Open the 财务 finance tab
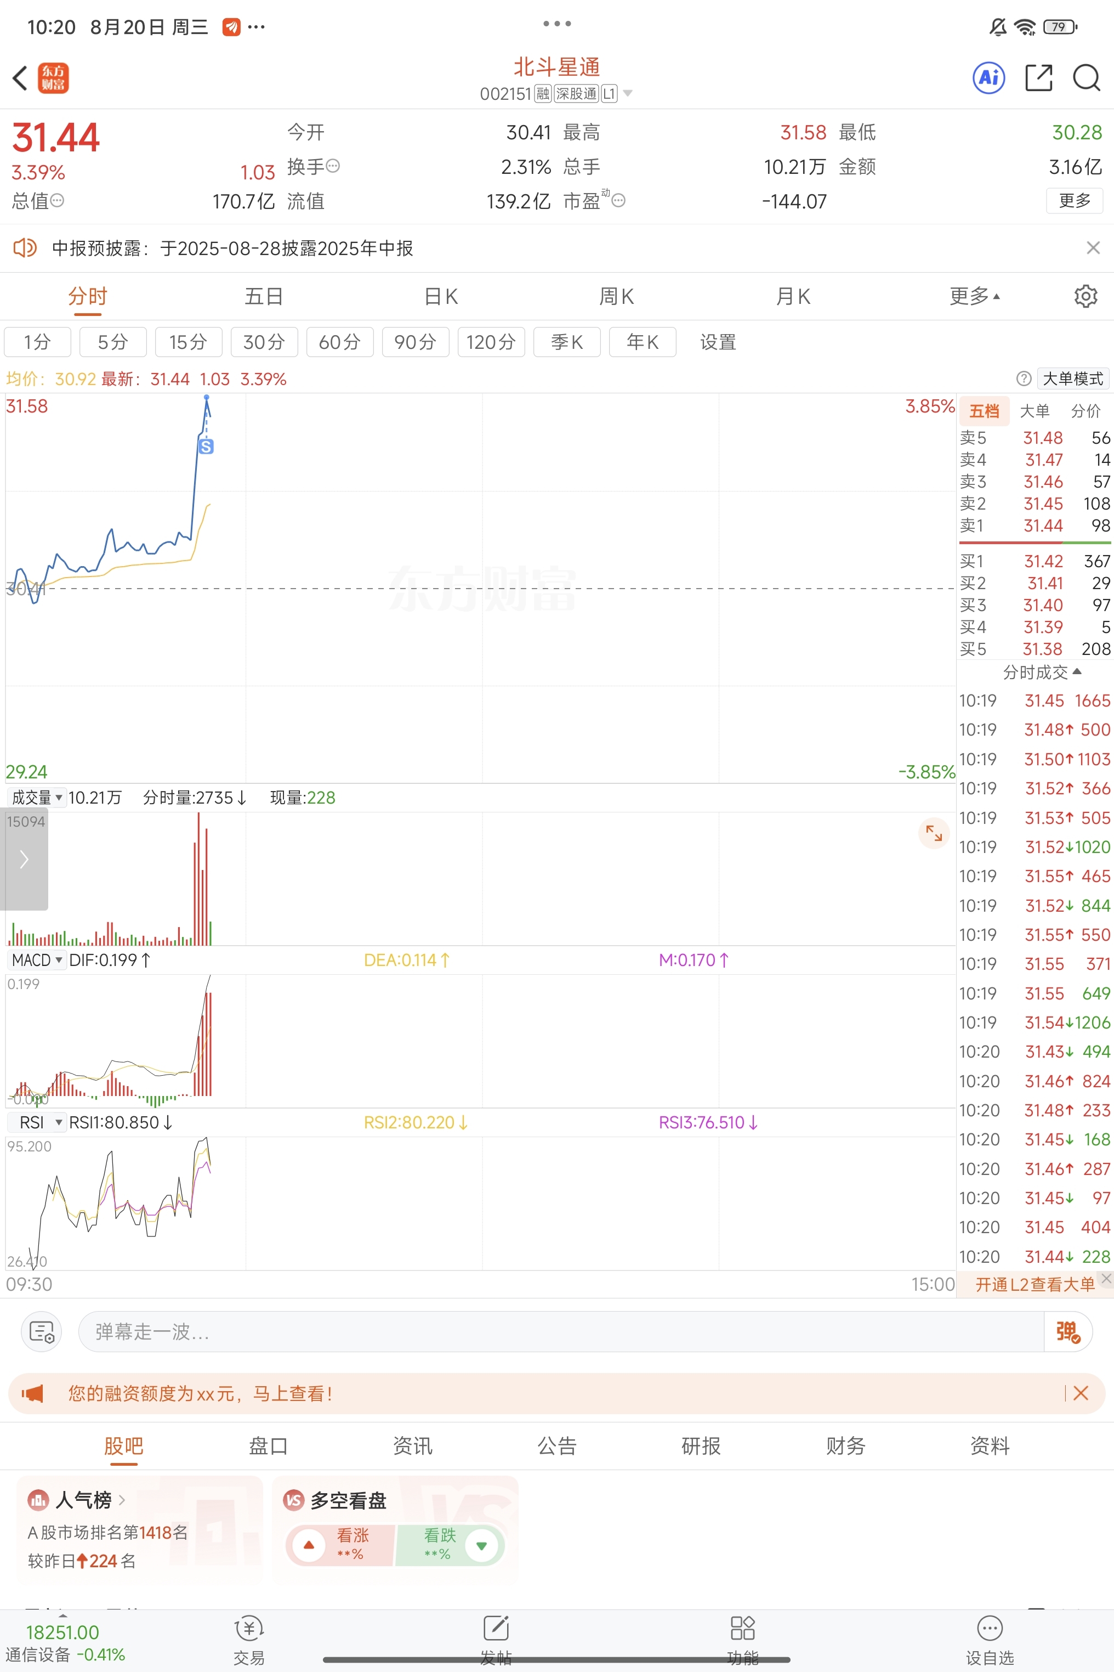1114x1672 pixels. pyautogui.click(x=845, y=1445)
